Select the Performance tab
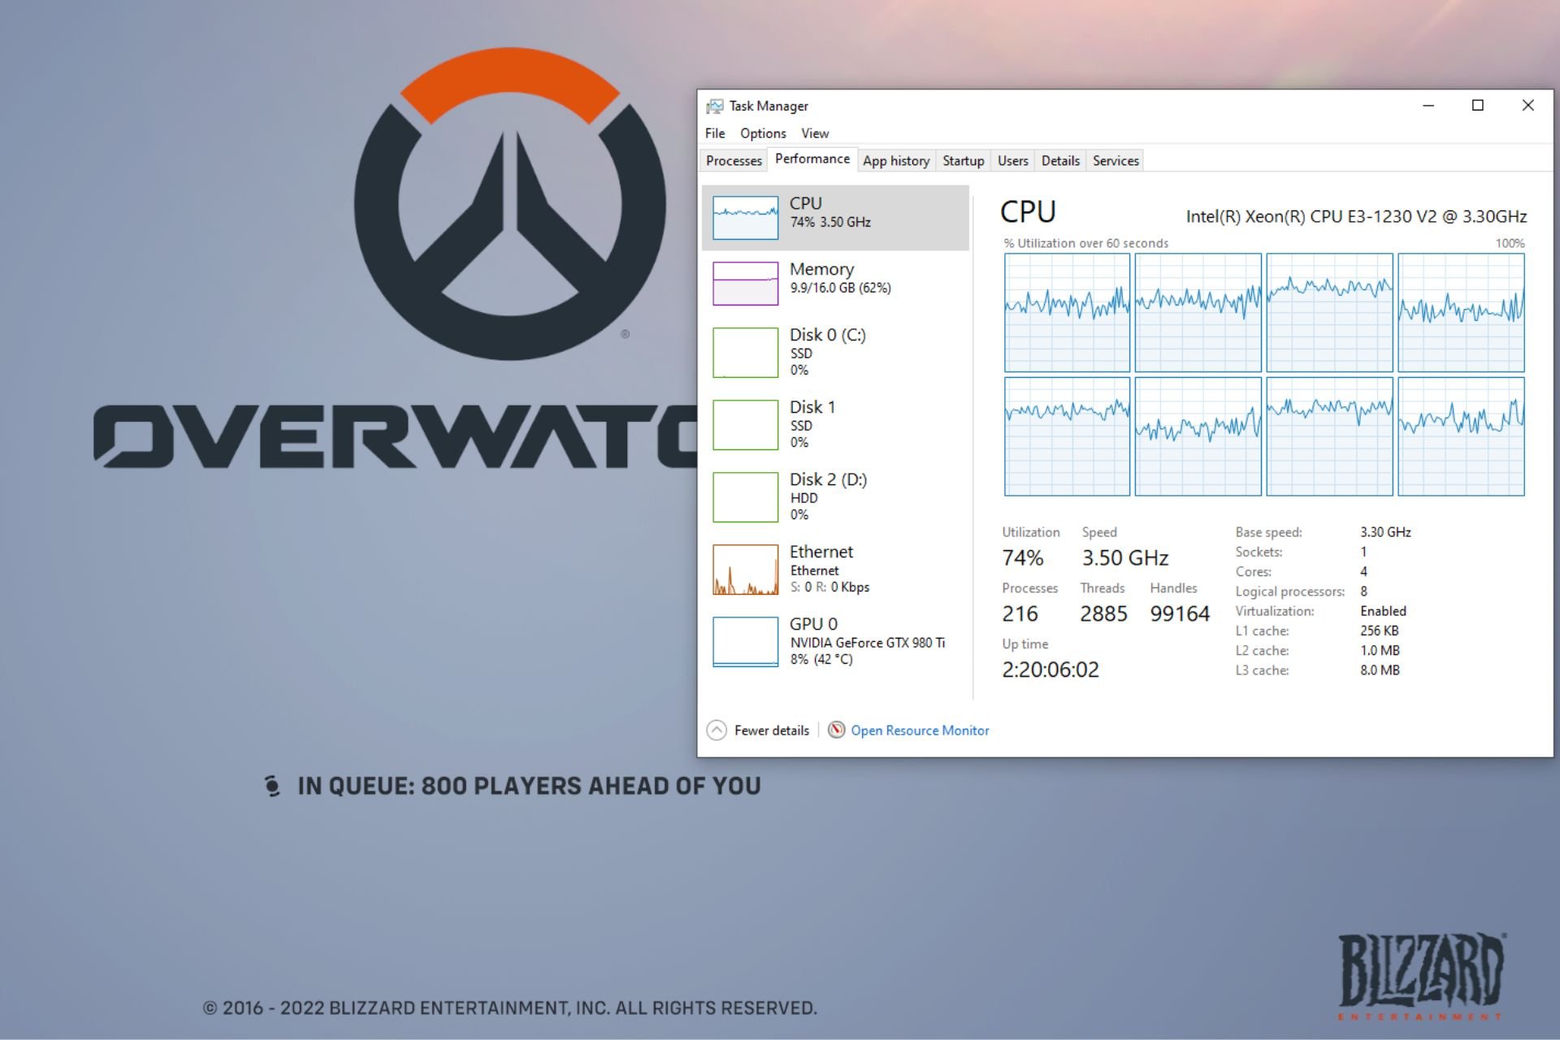This screenshot has width=1560, height=1040. click(x=812, y=159)
